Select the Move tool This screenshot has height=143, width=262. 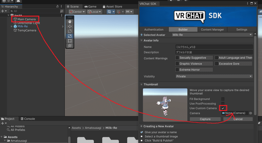point(70,26)
